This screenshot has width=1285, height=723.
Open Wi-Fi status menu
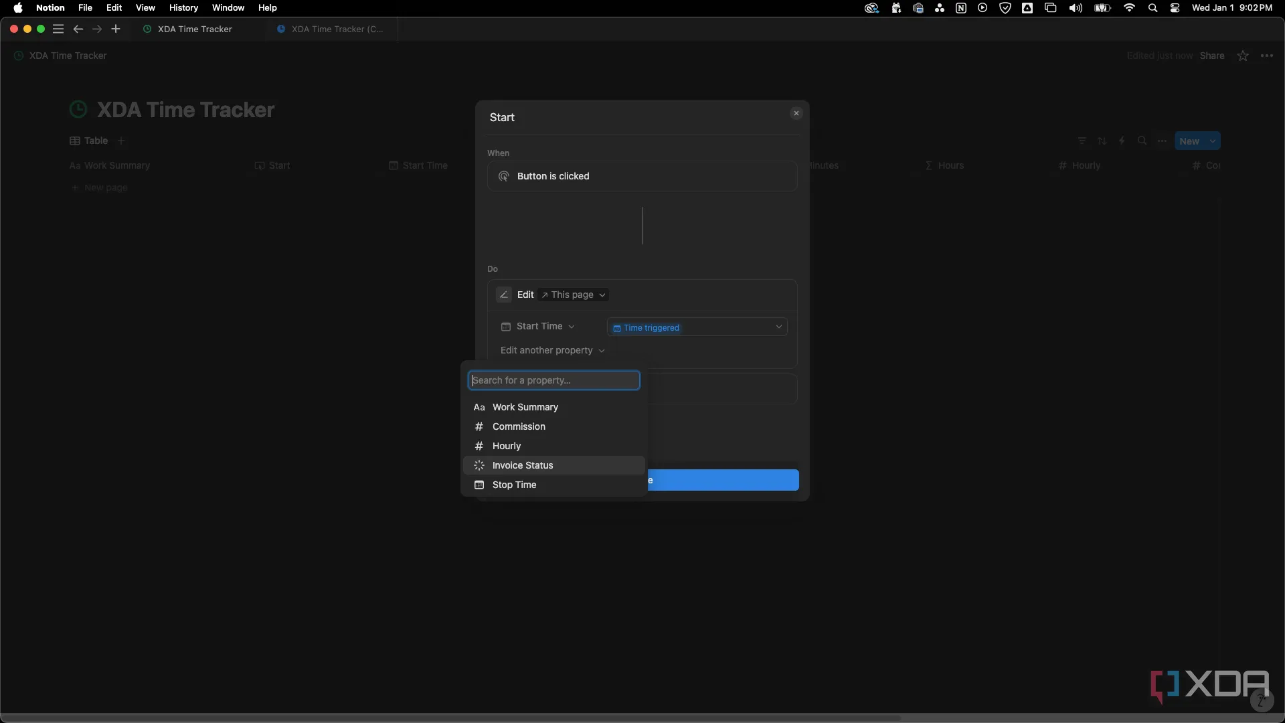point(1130,8)
